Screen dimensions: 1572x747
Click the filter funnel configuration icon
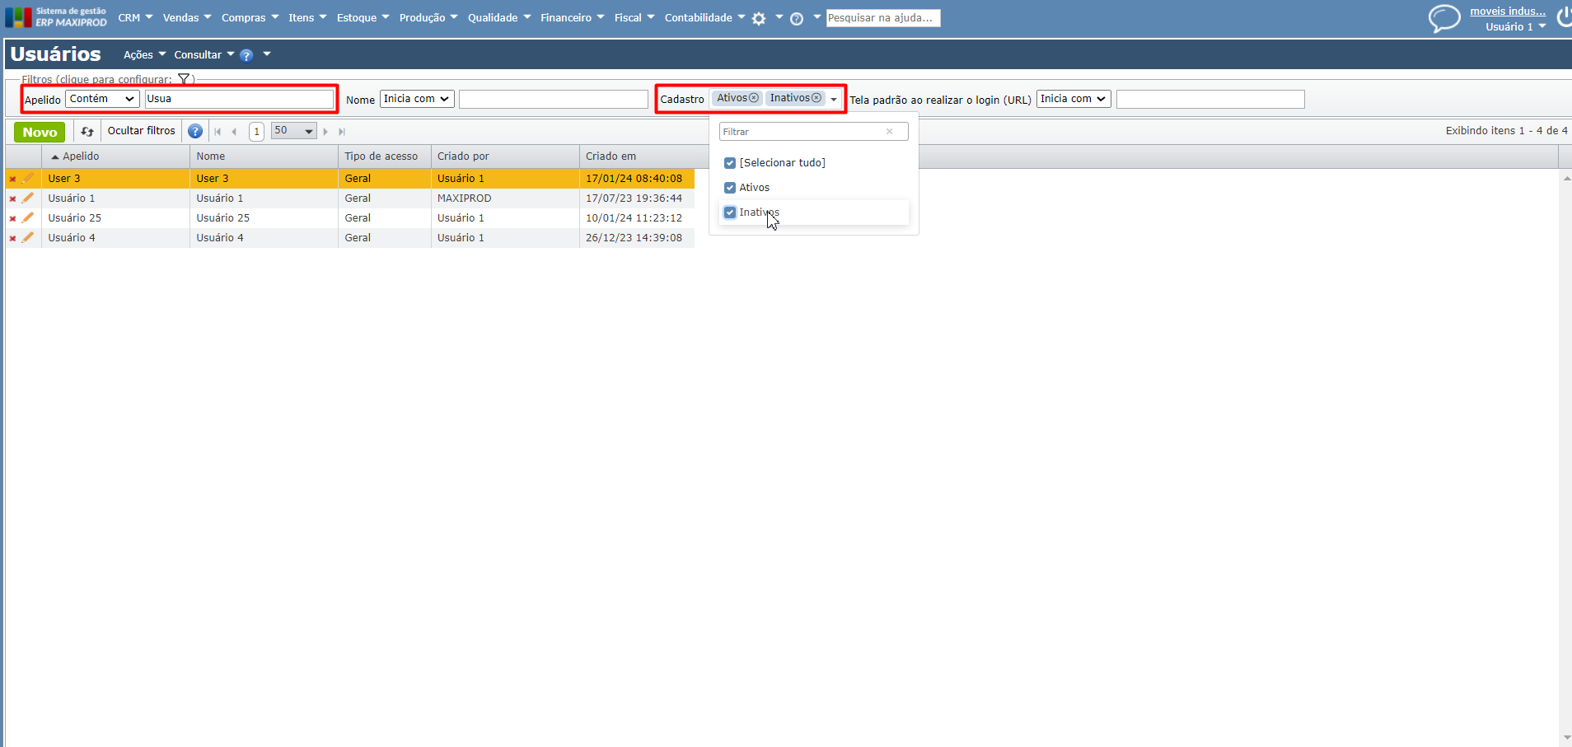[x=184, y=79]
